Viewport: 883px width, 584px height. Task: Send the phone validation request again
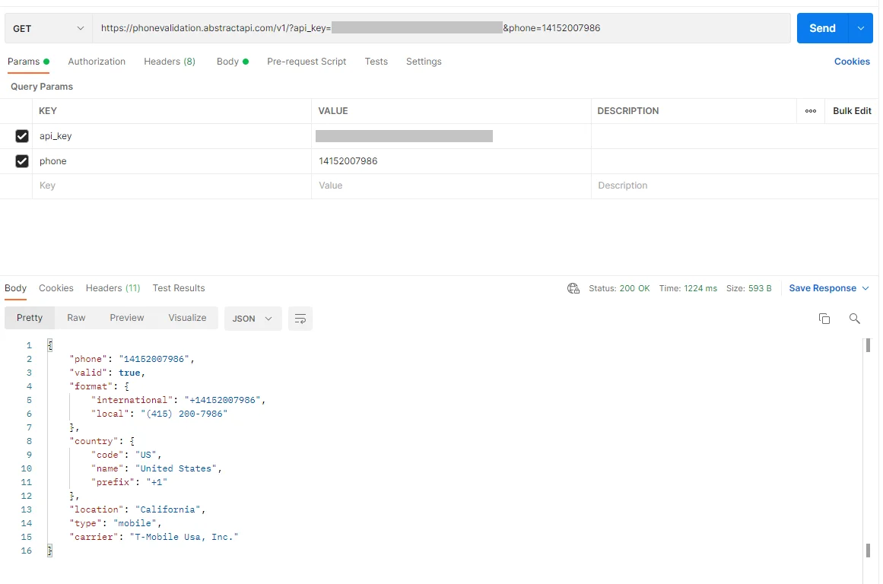[x=821, y=27]
